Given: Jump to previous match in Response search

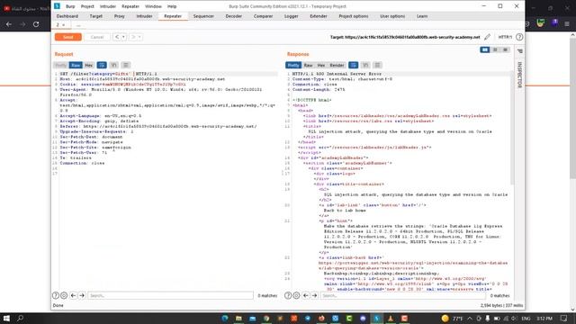Looking at the screenshot, I should point(306,295).
